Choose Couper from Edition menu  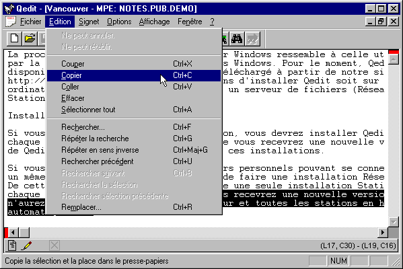pyautogui.click(x=134, y=64)
